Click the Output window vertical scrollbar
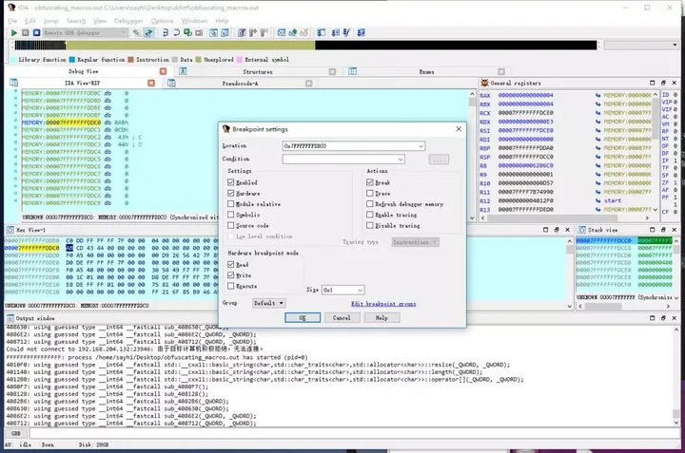Screen dimensions: 685x453 675,375
